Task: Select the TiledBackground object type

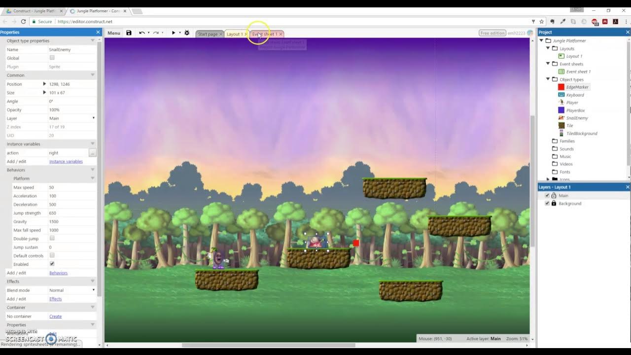Action: 582,133
